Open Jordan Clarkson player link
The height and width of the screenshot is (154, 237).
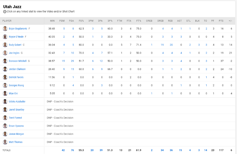[17, 69]
